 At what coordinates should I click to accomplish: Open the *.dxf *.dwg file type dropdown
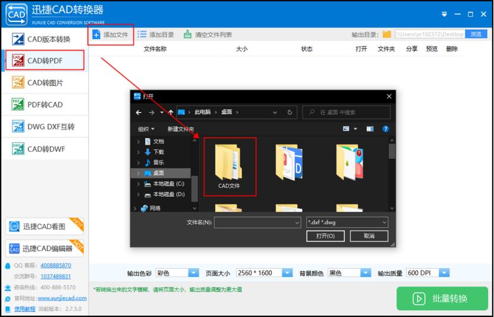click(x=347, y=222)
